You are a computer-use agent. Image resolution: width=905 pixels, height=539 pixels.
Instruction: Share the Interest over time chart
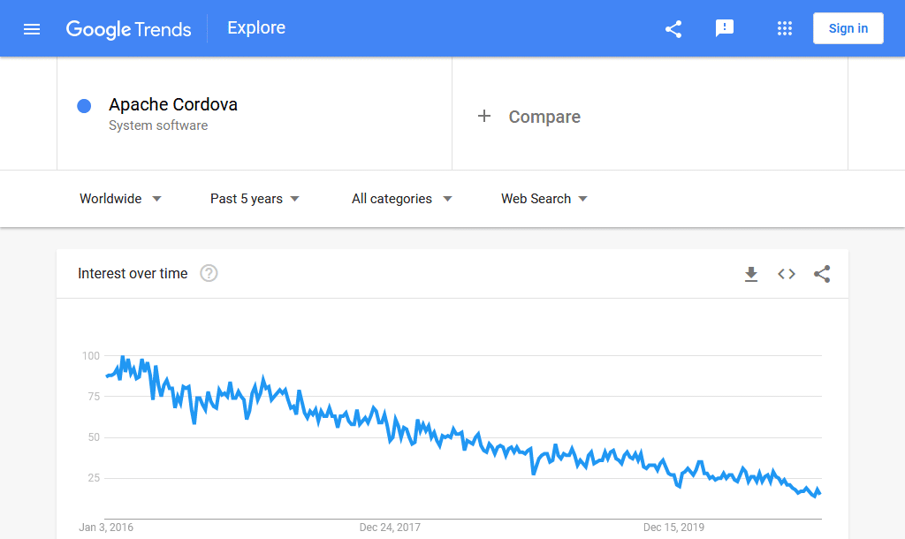[822, 274]
